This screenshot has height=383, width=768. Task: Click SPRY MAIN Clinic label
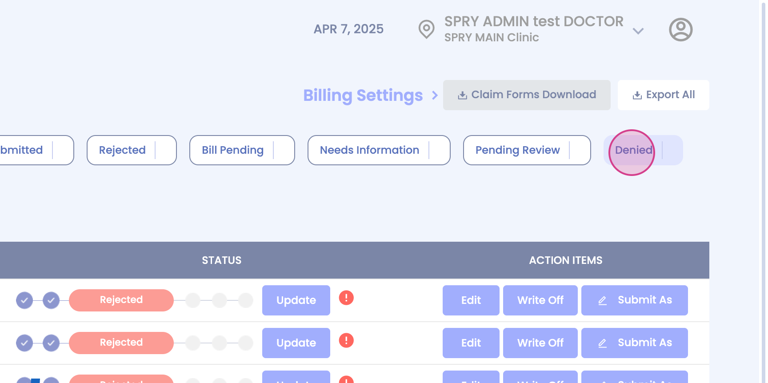click(x=492, y=38)
